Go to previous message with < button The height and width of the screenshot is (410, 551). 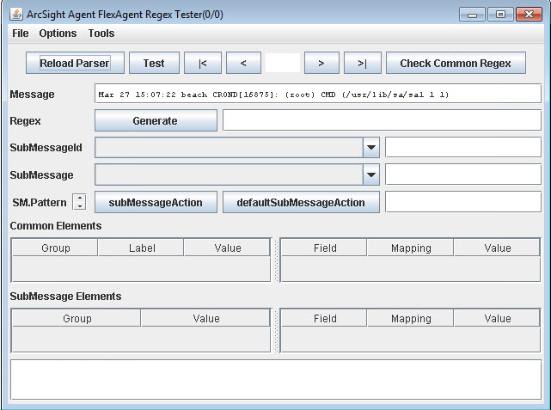tap(243, 64)
